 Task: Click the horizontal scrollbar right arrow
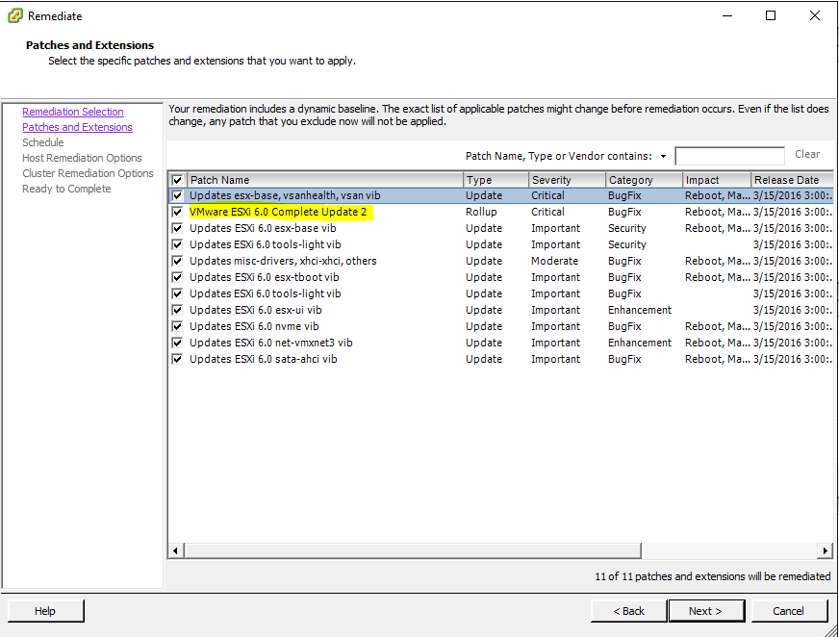pos(826,550)
